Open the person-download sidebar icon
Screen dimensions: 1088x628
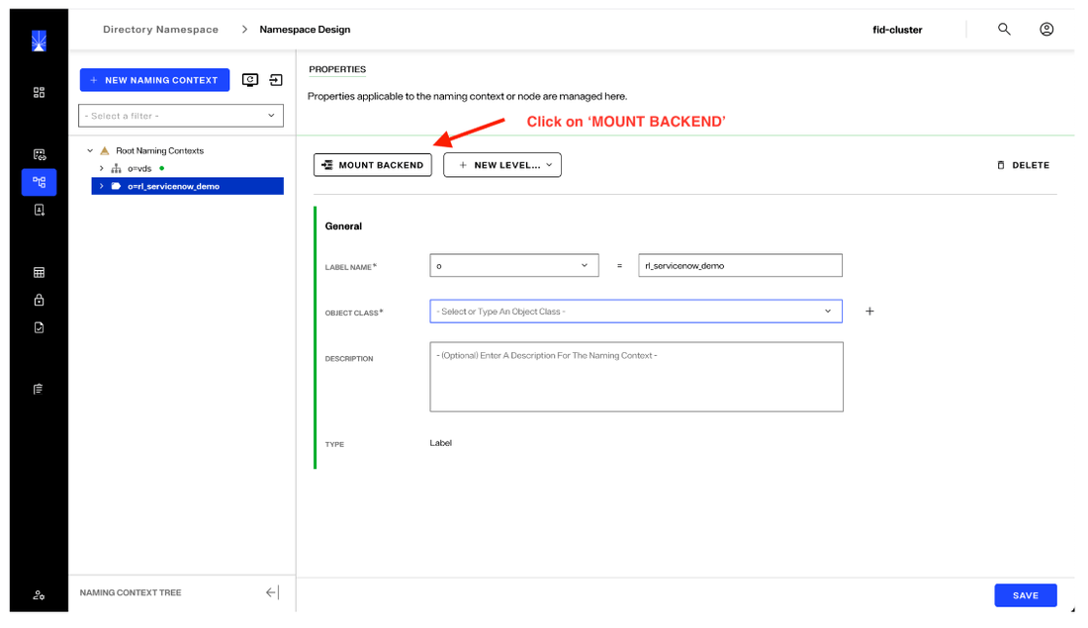[x=39, y=210]
